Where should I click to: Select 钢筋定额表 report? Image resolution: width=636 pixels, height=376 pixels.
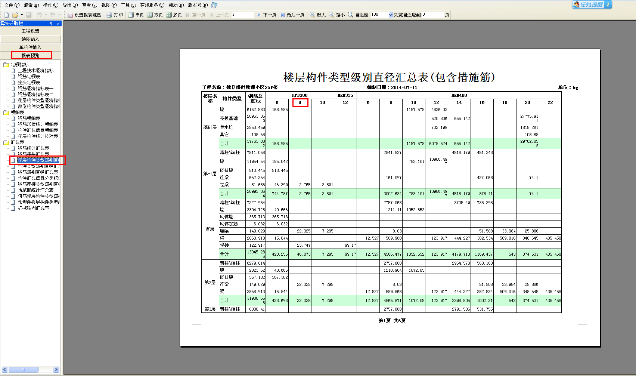click(29, 77)
